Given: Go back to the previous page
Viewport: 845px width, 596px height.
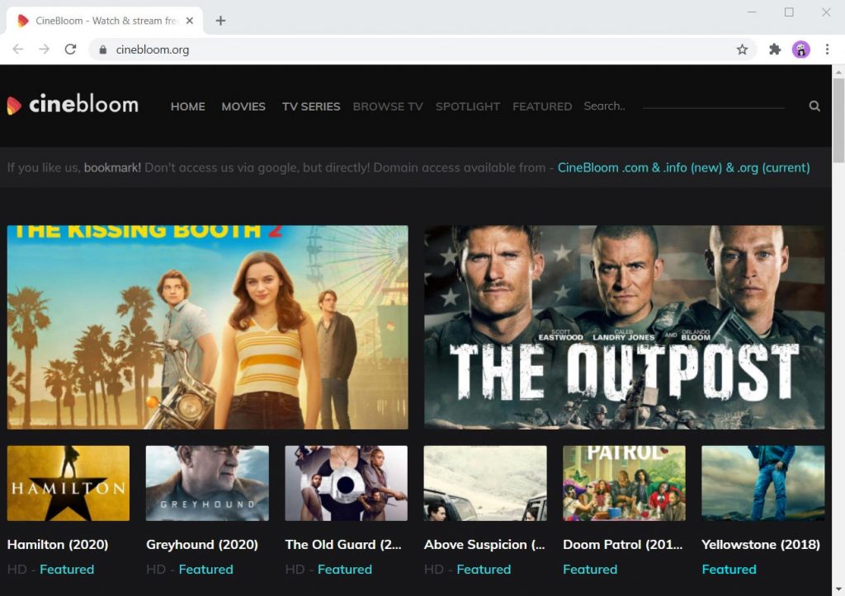Looking at the screenshot, I should 18,49.
